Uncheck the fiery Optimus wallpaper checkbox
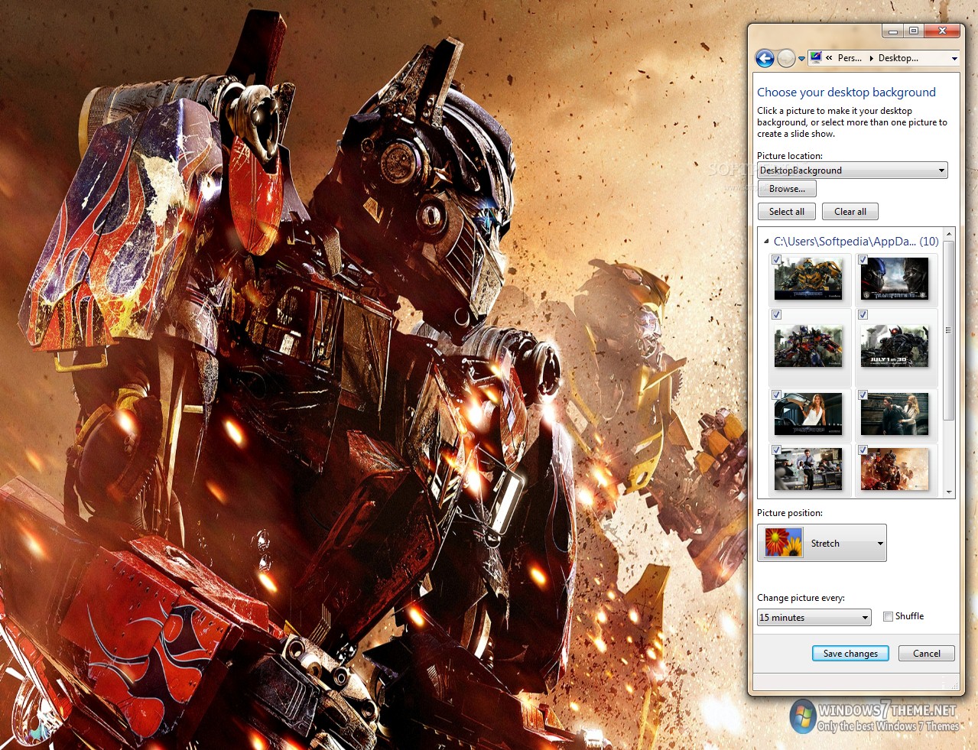 click(x=863, y=450)
